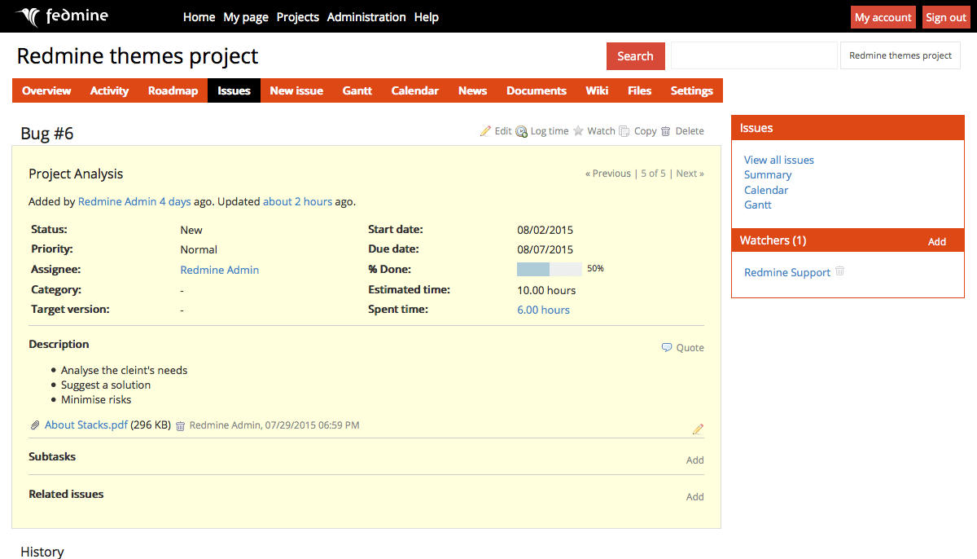Screen dimensions: 977x559
Task: Open assignee Redmine Admin link
Action: (220, 270)
